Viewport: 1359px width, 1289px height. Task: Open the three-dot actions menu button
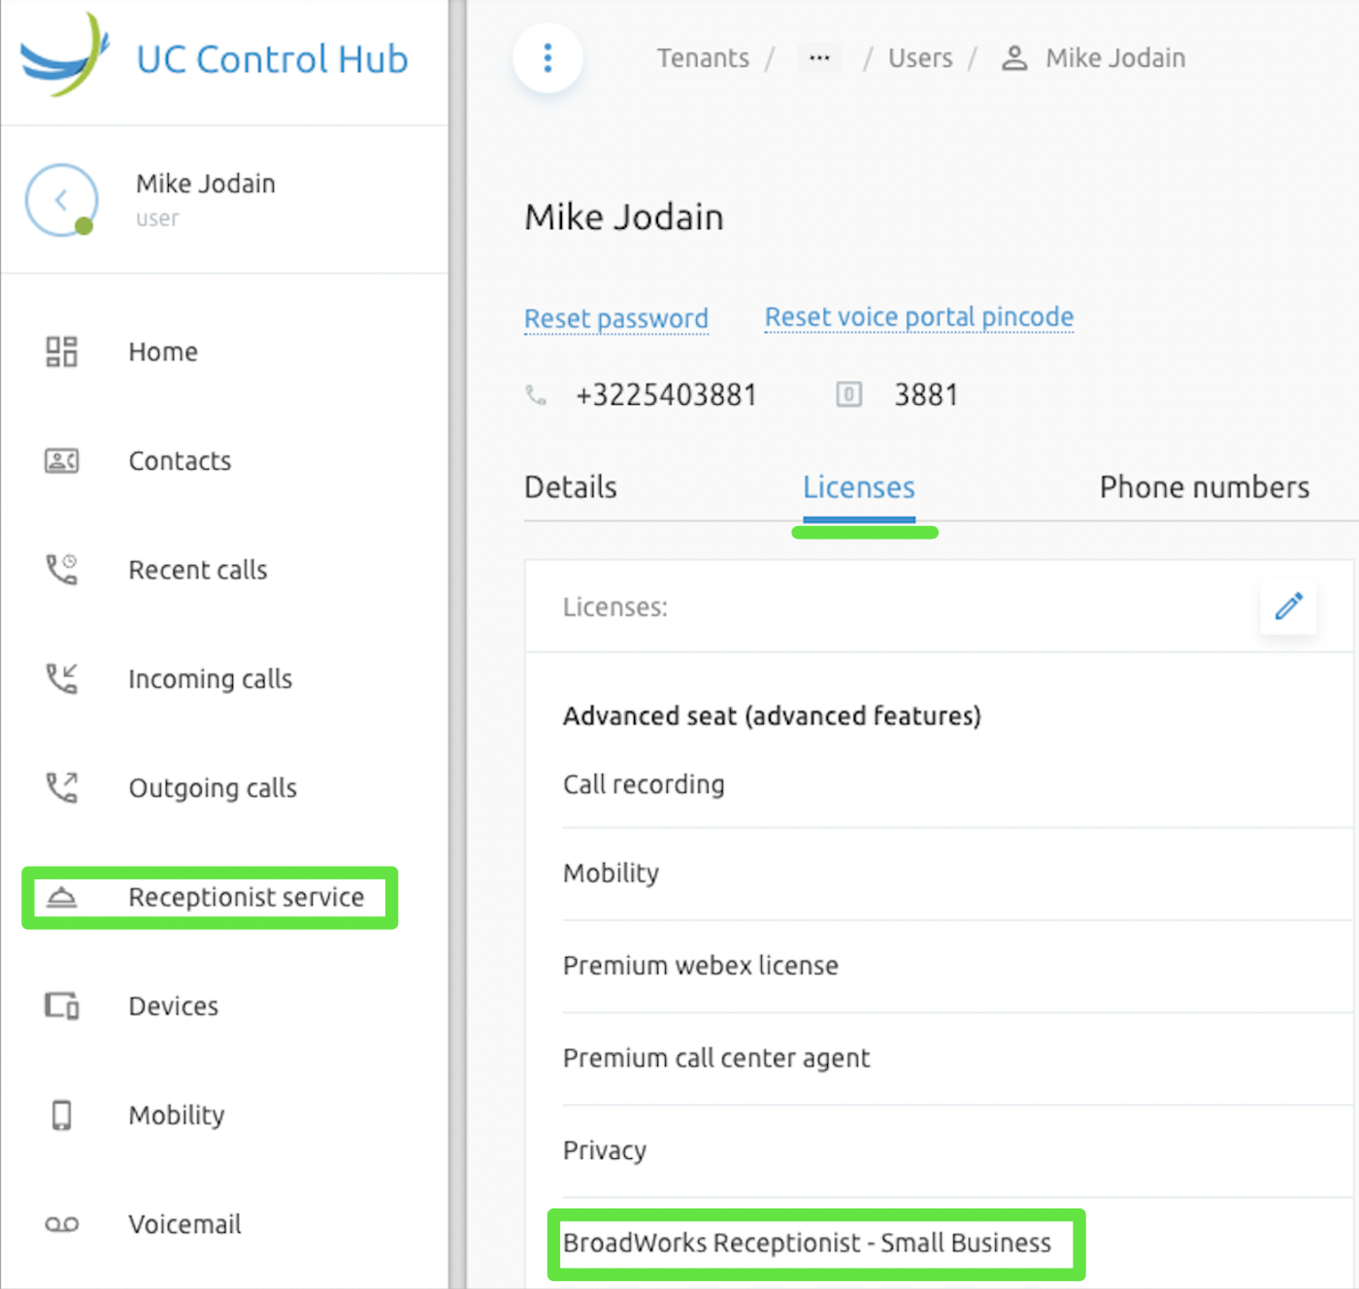[x=547, y=58]
